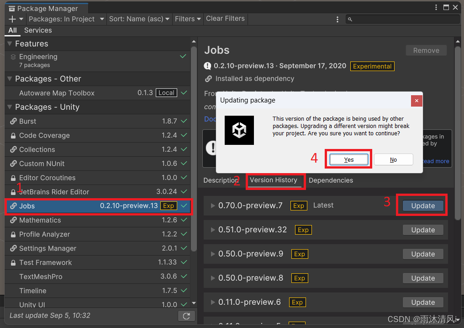Click the Remove button for Jobs
Screen dimensions: 464x328
point(426,51)
